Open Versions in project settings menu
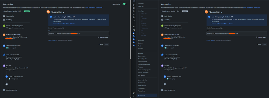 141,53
